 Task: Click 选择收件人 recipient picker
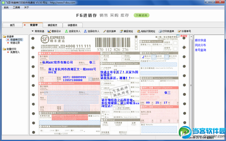click(x=92, y=31)
